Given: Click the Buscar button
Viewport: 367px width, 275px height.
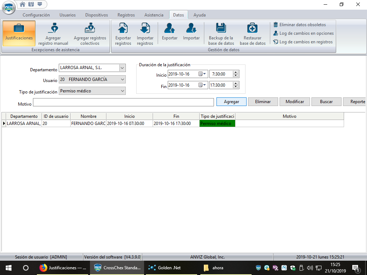Looking at the screenshot, I should pyautogui.click(x=326, y=102).
